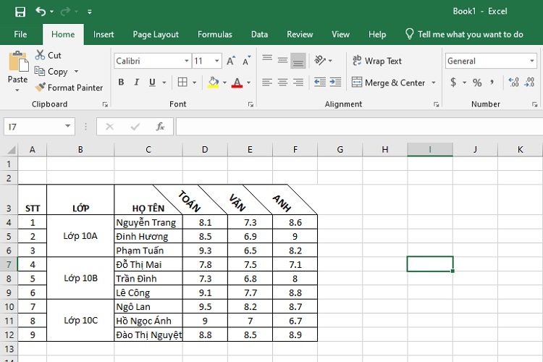
Task: Click the Select All corner triangle
Action: coord(11,150)
